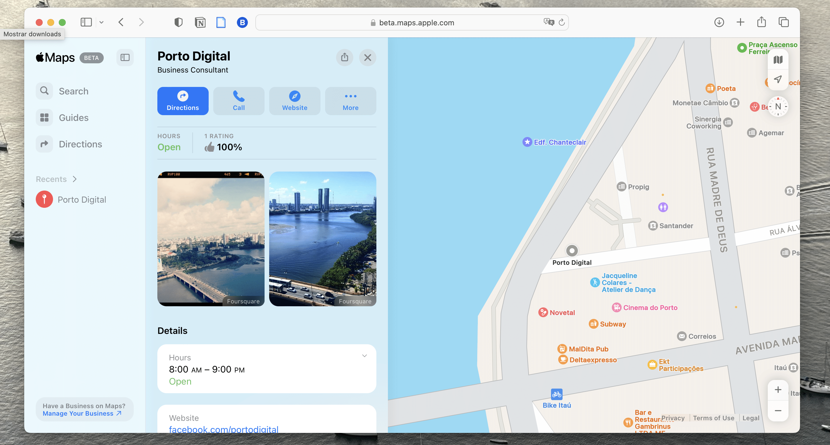Open the first Foursquare photo of Porto Digital

[x=211, y=239]
